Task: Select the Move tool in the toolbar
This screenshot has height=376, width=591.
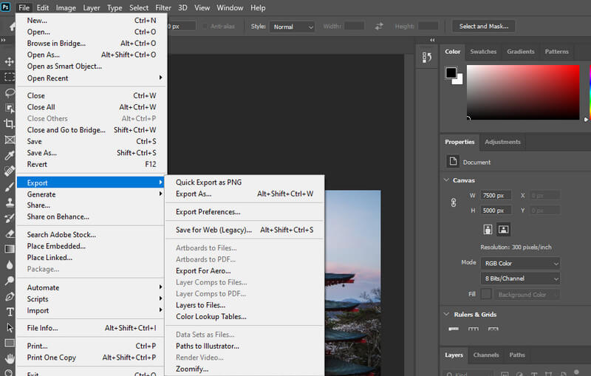Action: 10,61
